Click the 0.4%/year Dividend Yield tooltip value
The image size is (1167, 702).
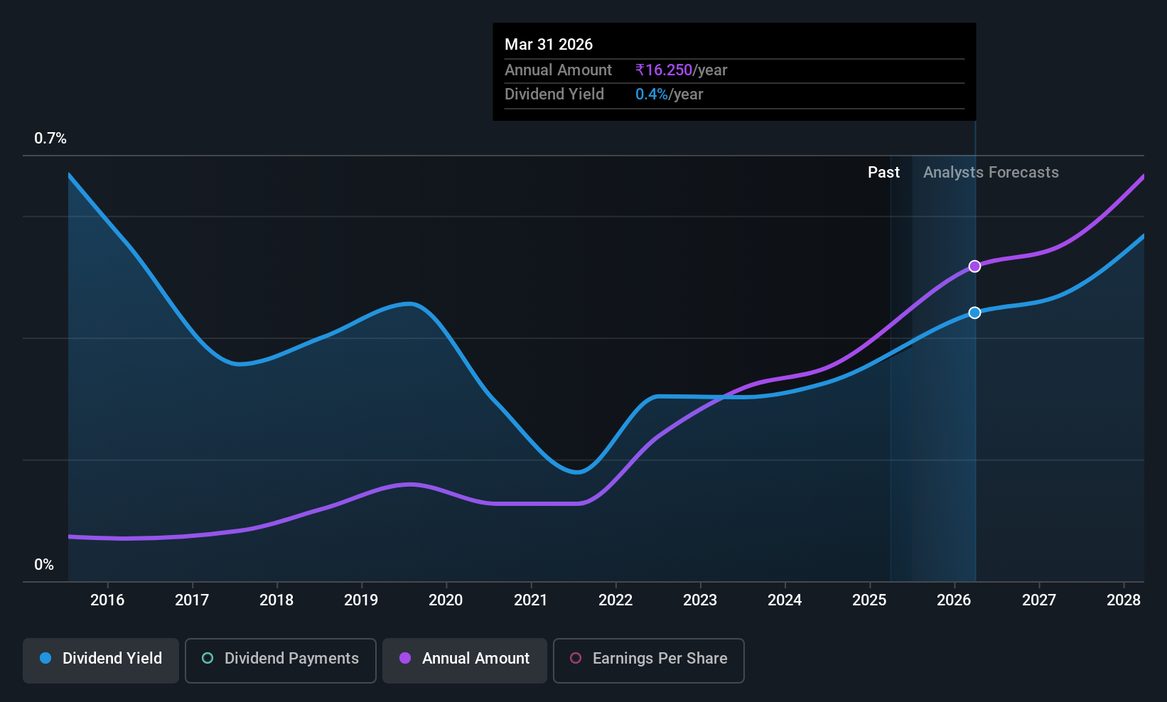pos(669,94)
